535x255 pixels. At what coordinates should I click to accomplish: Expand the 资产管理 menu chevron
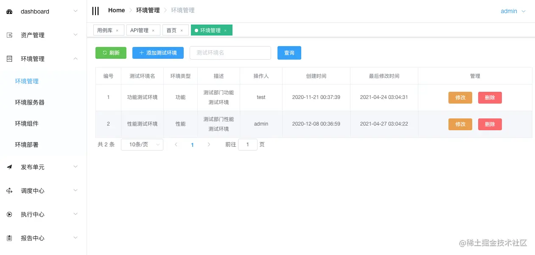click(76, 35)
